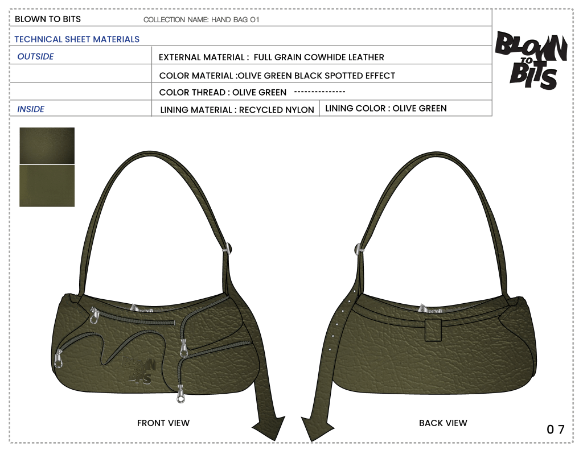Screen dimensions: 583x450
Task: Click the bottom-most zipper pull on front bag
Action: [x=180, y=395]
